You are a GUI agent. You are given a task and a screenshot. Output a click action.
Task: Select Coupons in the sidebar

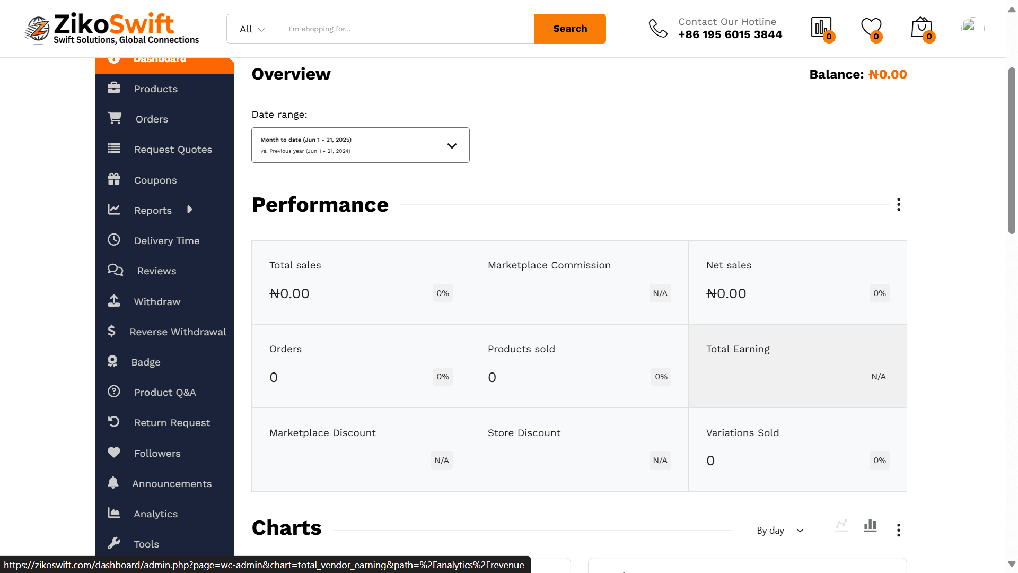pos(164,180)
